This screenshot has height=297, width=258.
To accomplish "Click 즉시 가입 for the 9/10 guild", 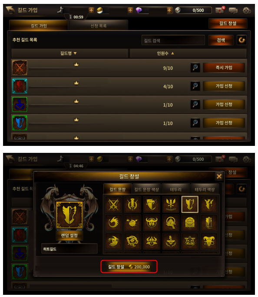I will 224,67.
